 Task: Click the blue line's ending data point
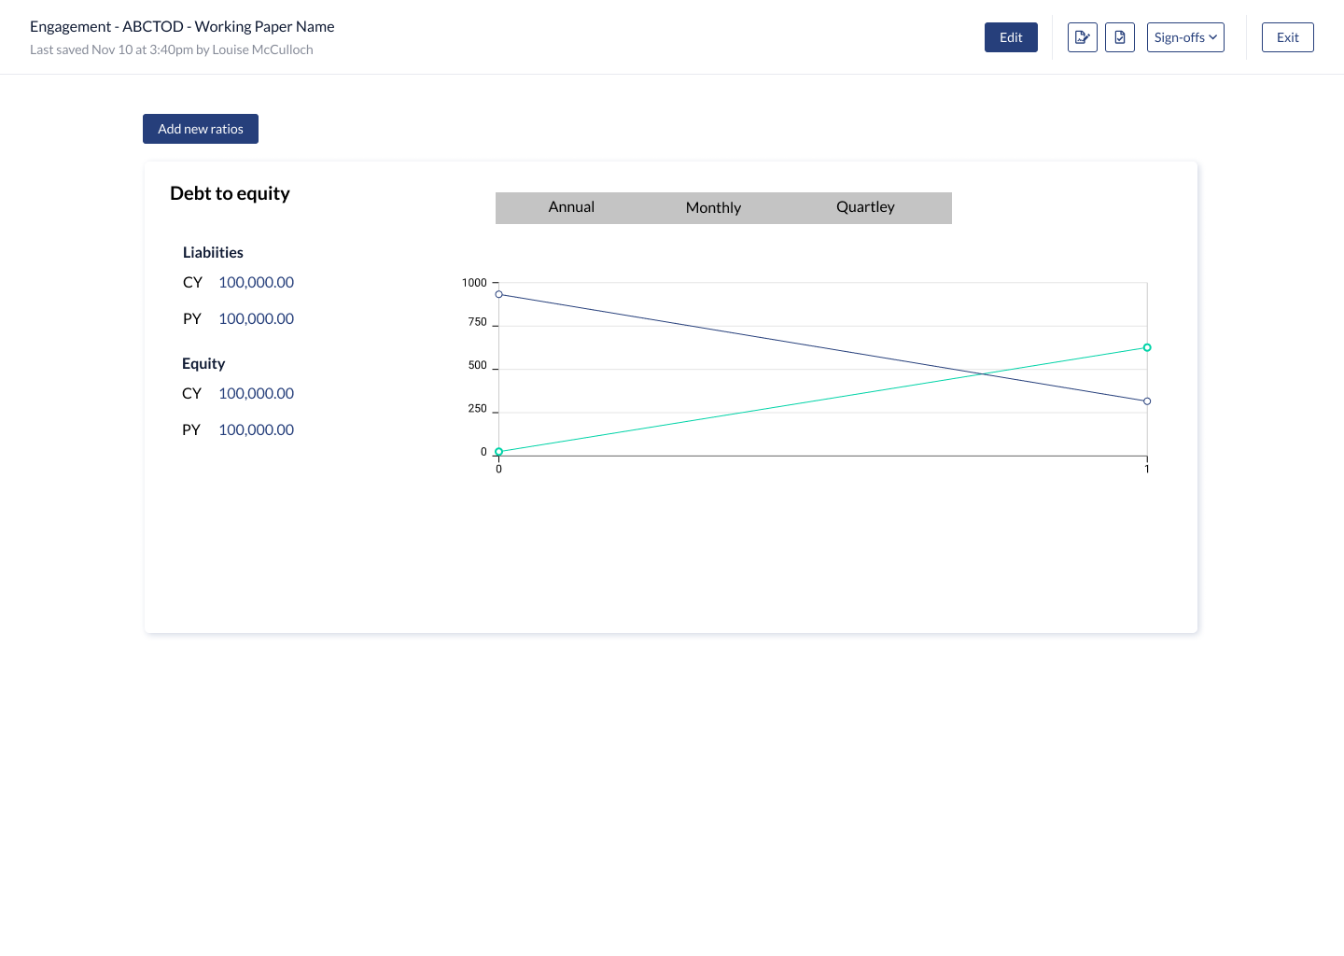pos(1147,401)
